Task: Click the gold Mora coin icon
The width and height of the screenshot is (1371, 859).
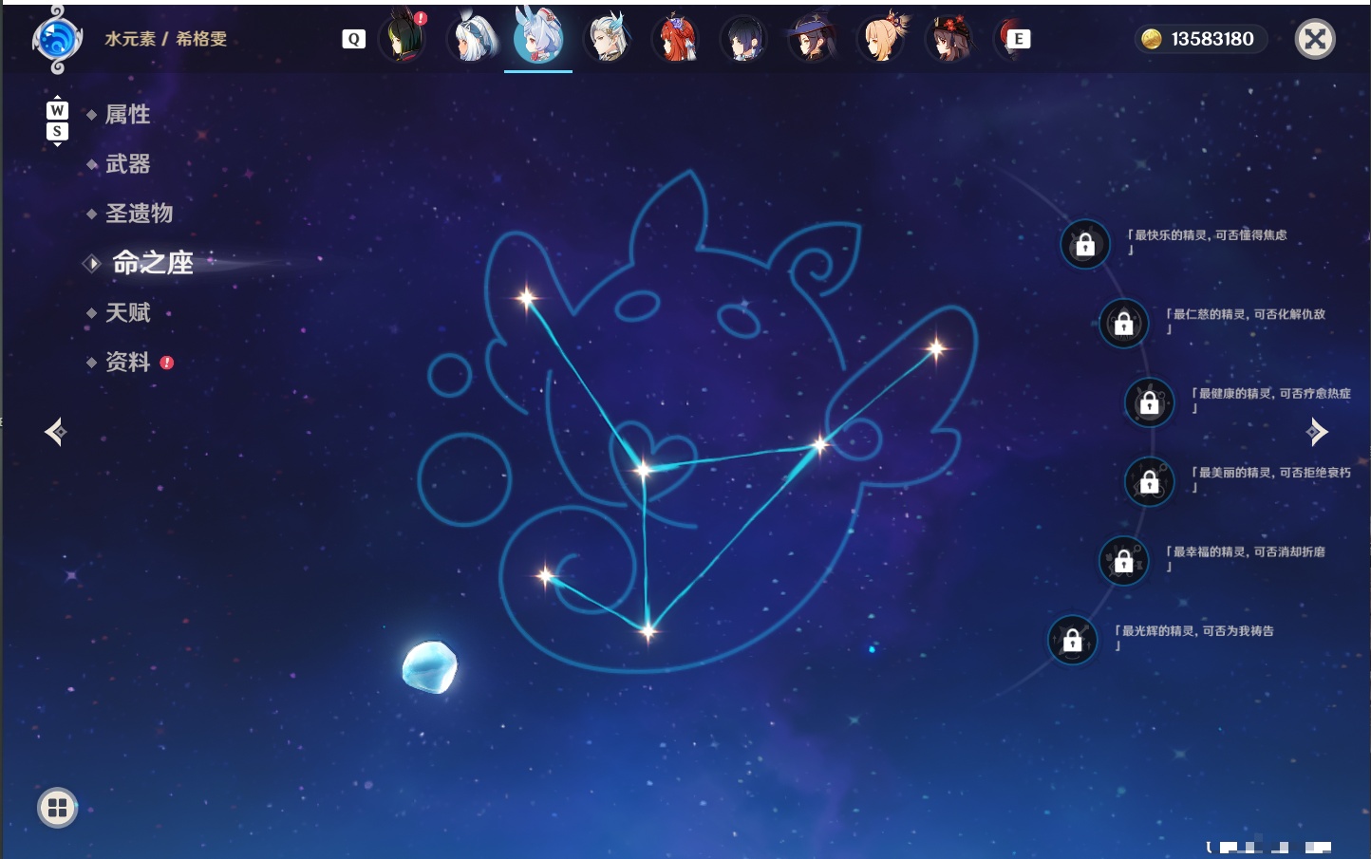Action: (x=1152, y=39)
